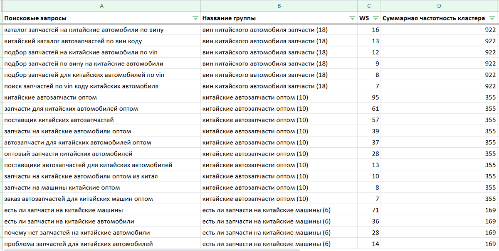Image resolution: width=499 pixels, height=251 pixels.
Task: Click group name in 'каталог запчастей на китайские' row
Action: click(279, 30)
